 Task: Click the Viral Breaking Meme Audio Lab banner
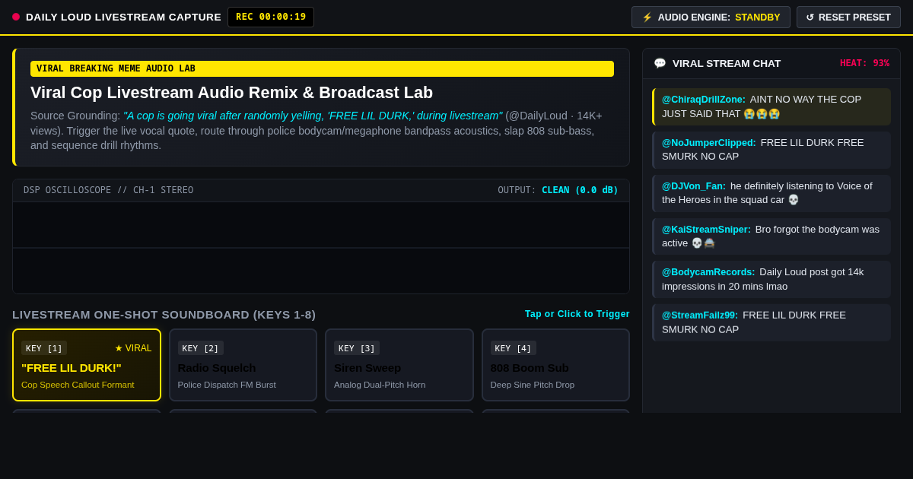coord(322,68)
